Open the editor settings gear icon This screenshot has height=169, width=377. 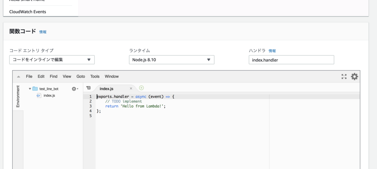(x=355, y=77)
